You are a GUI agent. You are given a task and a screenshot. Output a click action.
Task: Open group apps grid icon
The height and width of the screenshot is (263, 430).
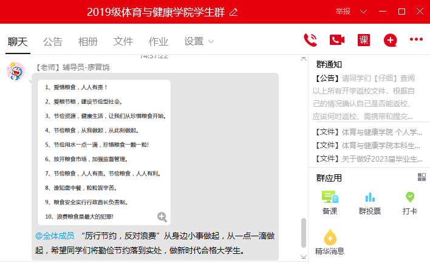[x=421, y=177]
